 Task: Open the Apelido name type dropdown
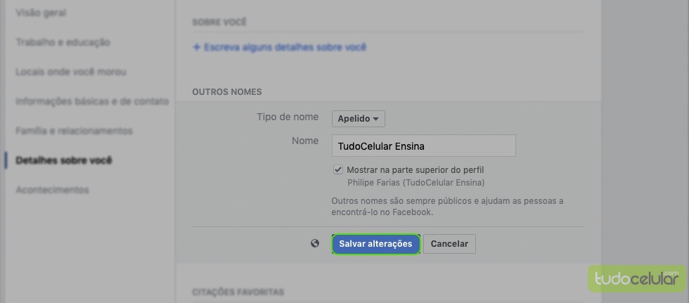coord(358,119)
